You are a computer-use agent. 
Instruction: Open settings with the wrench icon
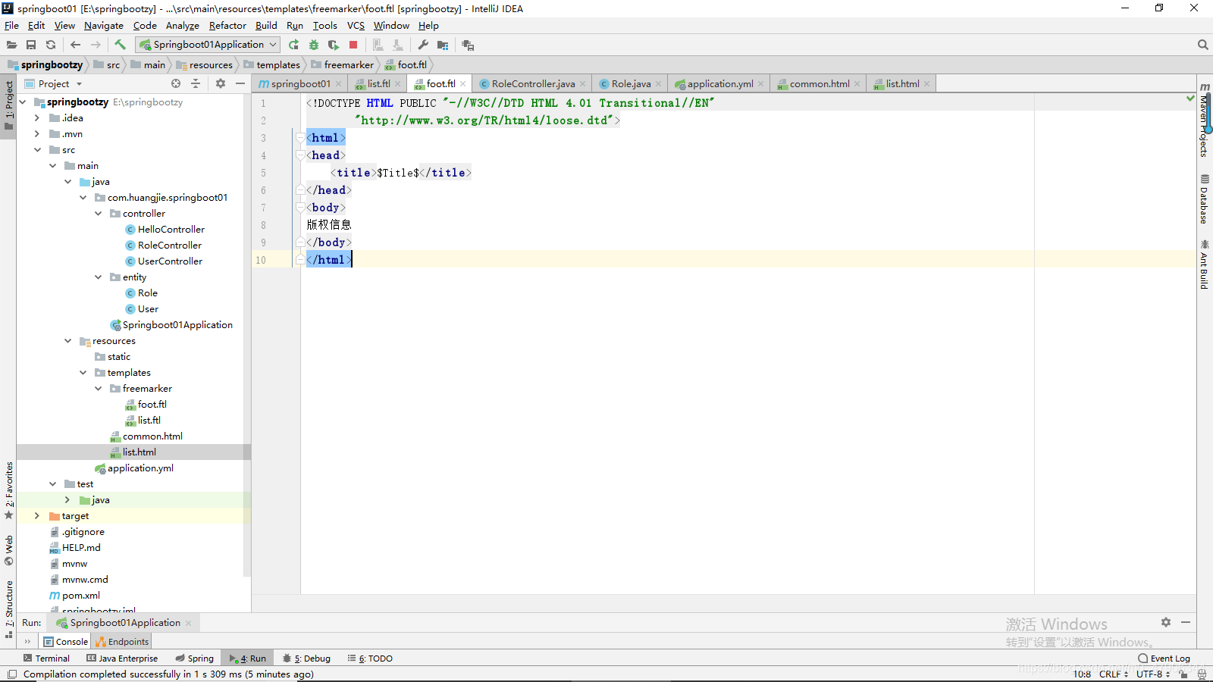(423, 45)
